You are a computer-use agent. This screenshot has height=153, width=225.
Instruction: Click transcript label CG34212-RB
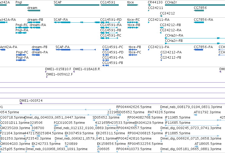click(170, 25)
